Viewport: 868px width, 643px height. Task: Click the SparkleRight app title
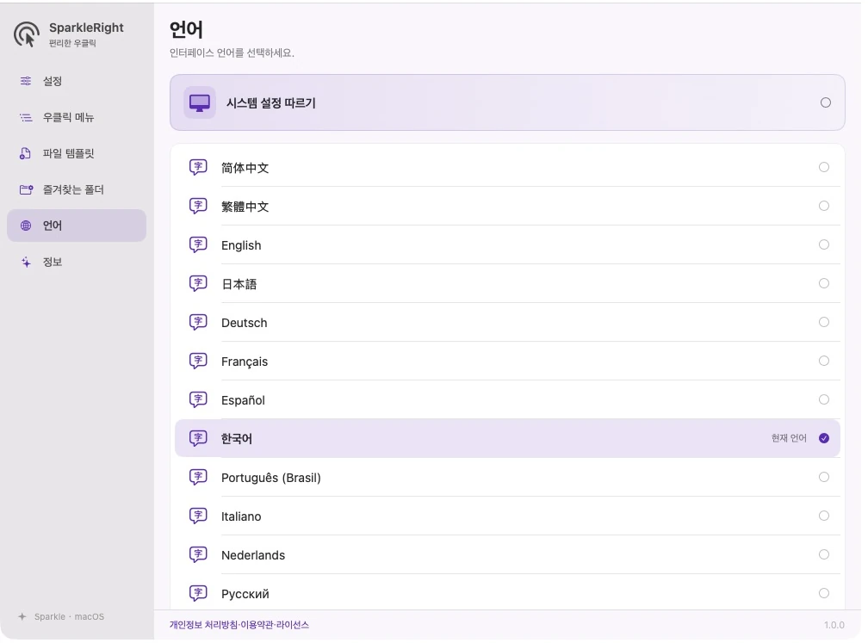tap(86, 28)
